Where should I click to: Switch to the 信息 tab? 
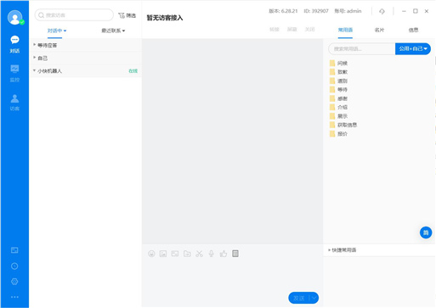413,30
